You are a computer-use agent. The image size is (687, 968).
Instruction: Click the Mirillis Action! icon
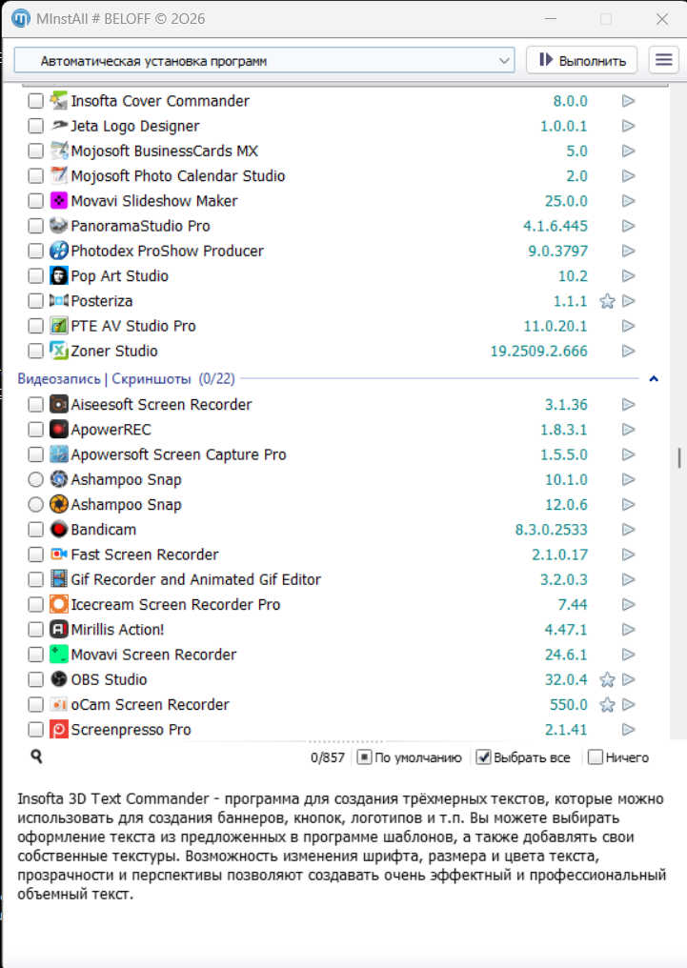coord(59,630)
